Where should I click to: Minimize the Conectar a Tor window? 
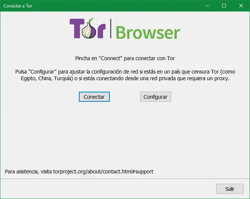[207, 6]
